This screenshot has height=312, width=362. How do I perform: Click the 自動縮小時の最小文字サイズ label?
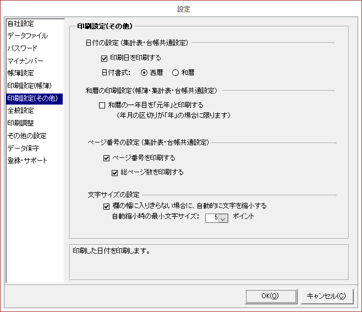coord(156,216)
